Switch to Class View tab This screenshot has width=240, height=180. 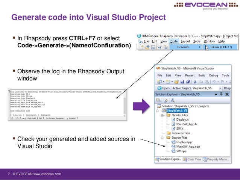pyautogui.click(x=192, y=159)
